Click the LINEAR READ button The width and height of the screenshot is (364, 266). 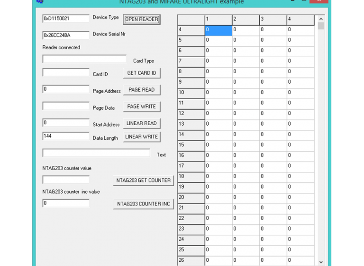142,123
